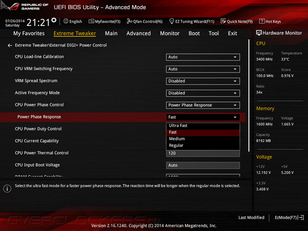Click the Quick Note notepad icon

click(x=223, y=21)
